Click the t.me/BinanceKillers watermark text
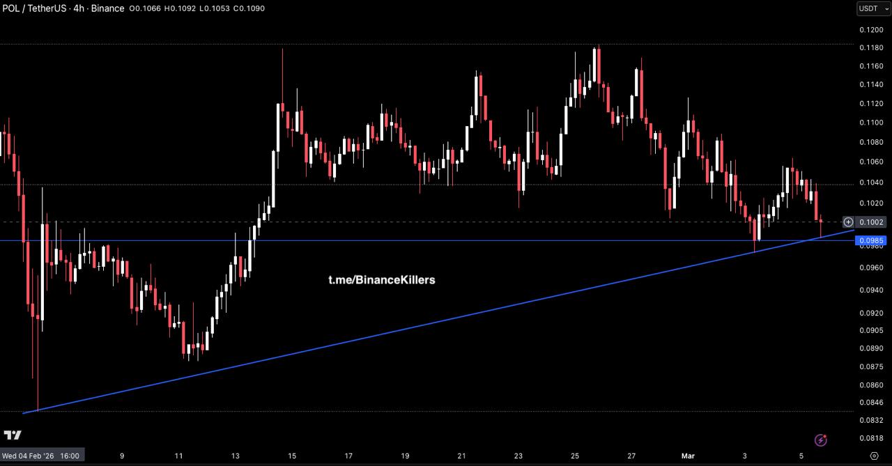Image resolution: width=892 pixels, height=466 pixels. point(381,280)
